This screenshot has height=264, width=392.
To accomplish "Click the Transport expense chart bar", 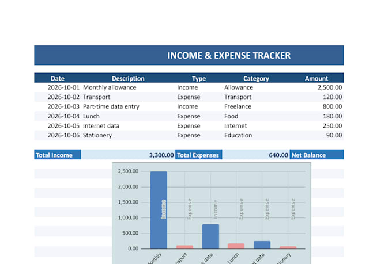I will pyautogui.click(x=184, y=247).
